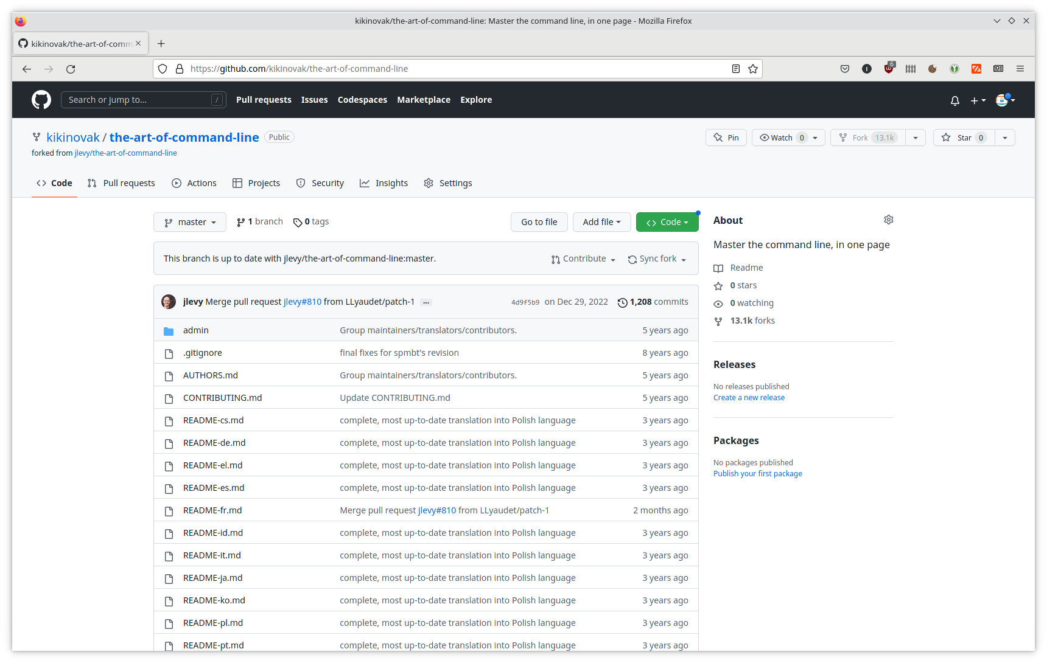The image size is (1047, 663).
Task: Bookmark page with star icon in URL bar
Action: click(753, 69)
